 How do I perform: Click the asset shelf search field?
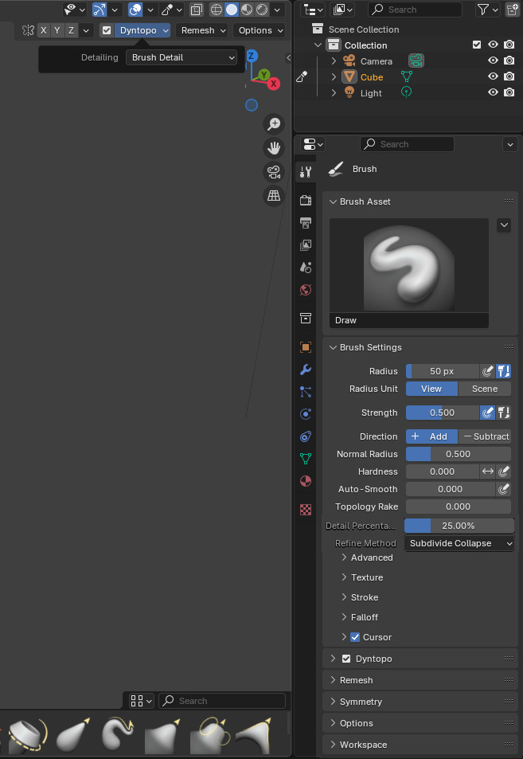(222, 700)
